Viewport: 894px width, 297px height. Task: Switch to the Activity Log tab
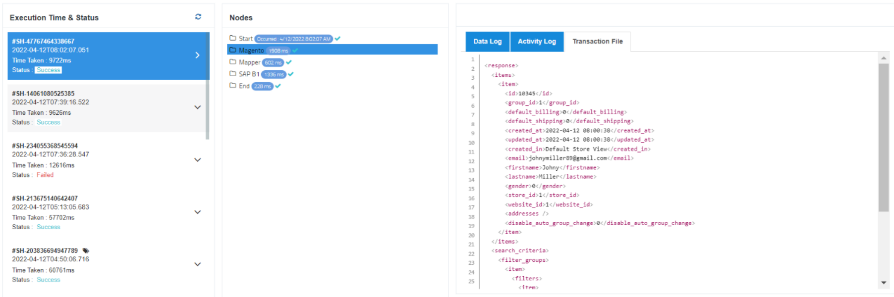click(537, 42)
